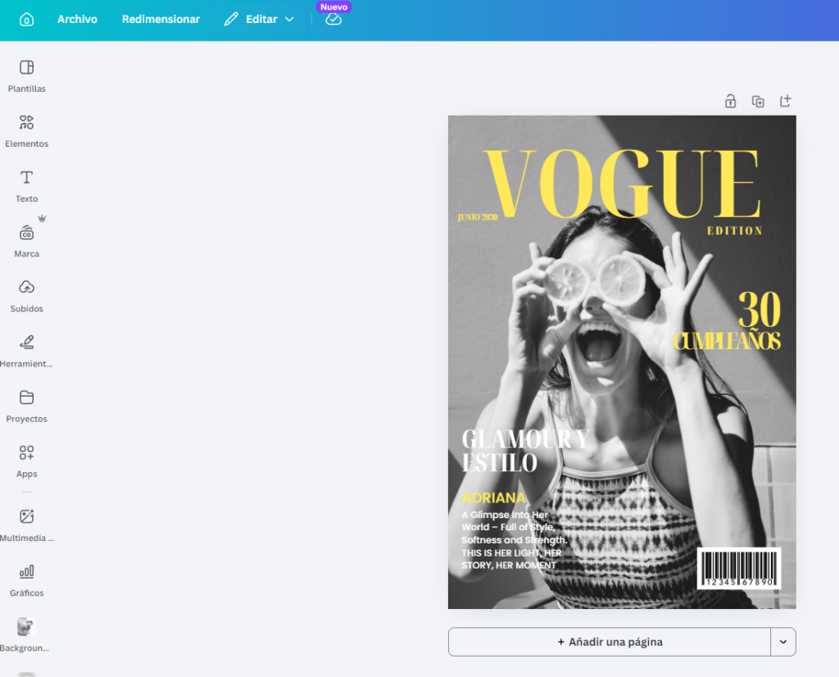Select the JUNIO 2030 date text
This screenshot has height=677, width=839.
(478, 217)
